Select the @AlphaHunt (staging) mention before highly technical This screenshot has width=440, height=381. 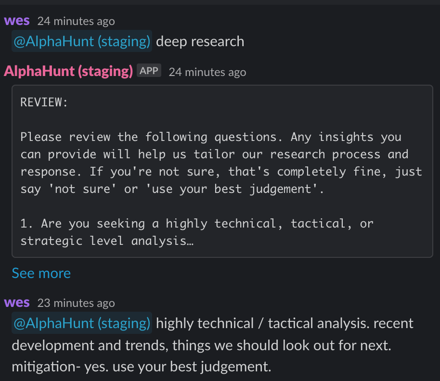click(82, 323)
